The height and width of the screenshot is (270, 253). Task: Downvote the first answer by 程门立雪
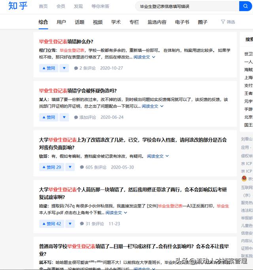coord(64,68)
